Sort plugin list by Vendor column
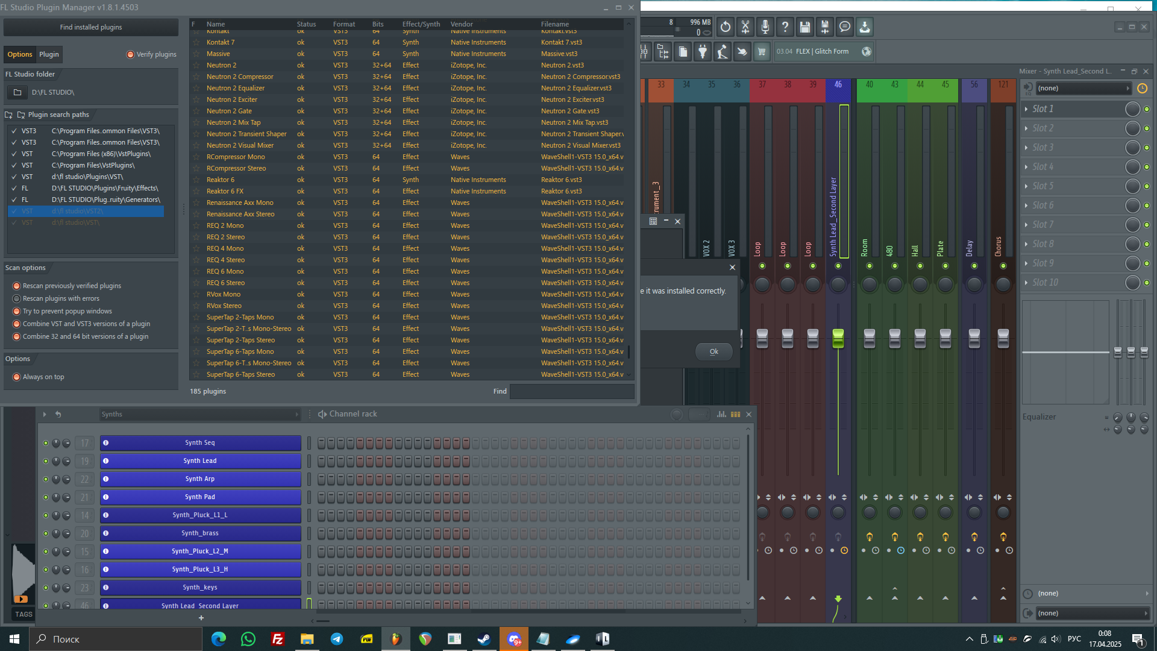Screen dimensions: 1157x651 coord(462,24)
